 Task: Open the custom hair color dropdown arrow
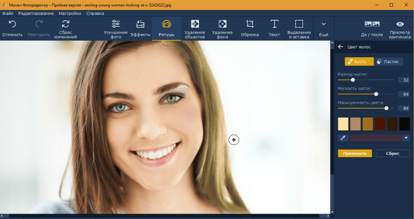pos(406,138)
